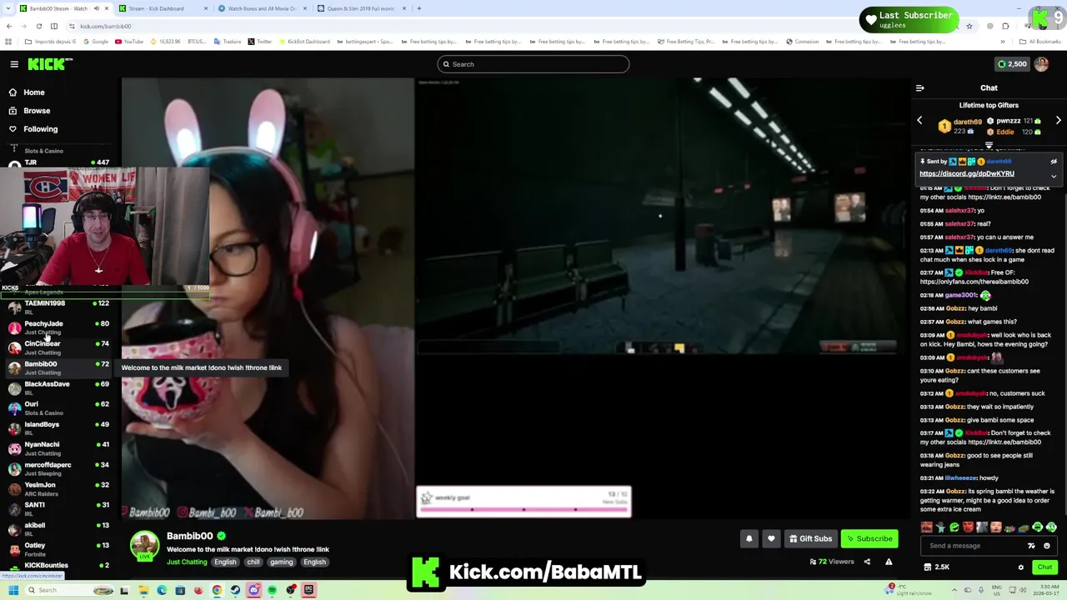
Task: Open chat settings gear
Action: pos(1020,567)
